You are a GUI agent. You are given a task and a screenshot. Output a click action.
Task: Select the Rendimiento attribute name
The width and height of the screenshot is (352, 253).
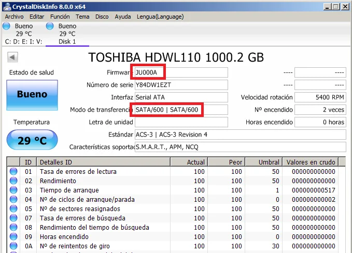pos(58,181)
